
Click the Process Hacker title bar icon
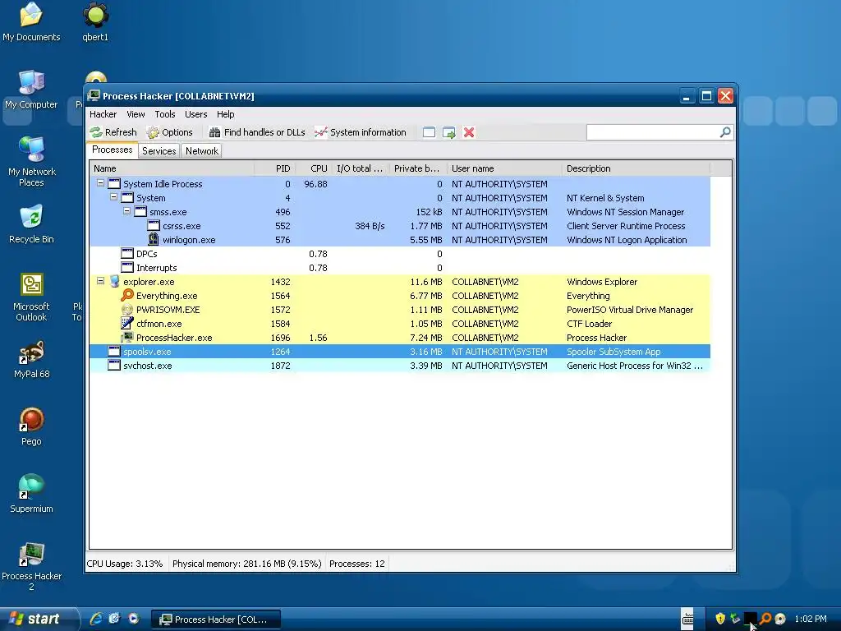coord(94,95)
